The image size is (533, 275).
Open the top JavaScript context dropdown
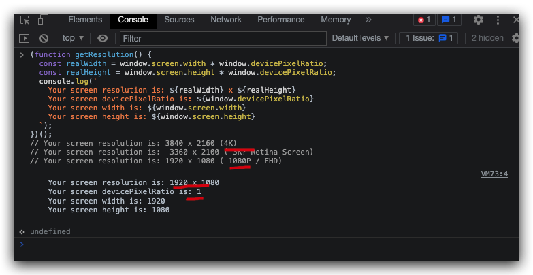click(73, 39)
